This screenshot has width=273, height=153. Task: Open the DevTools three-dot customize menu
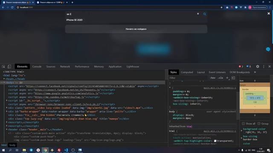coord(264,66)
